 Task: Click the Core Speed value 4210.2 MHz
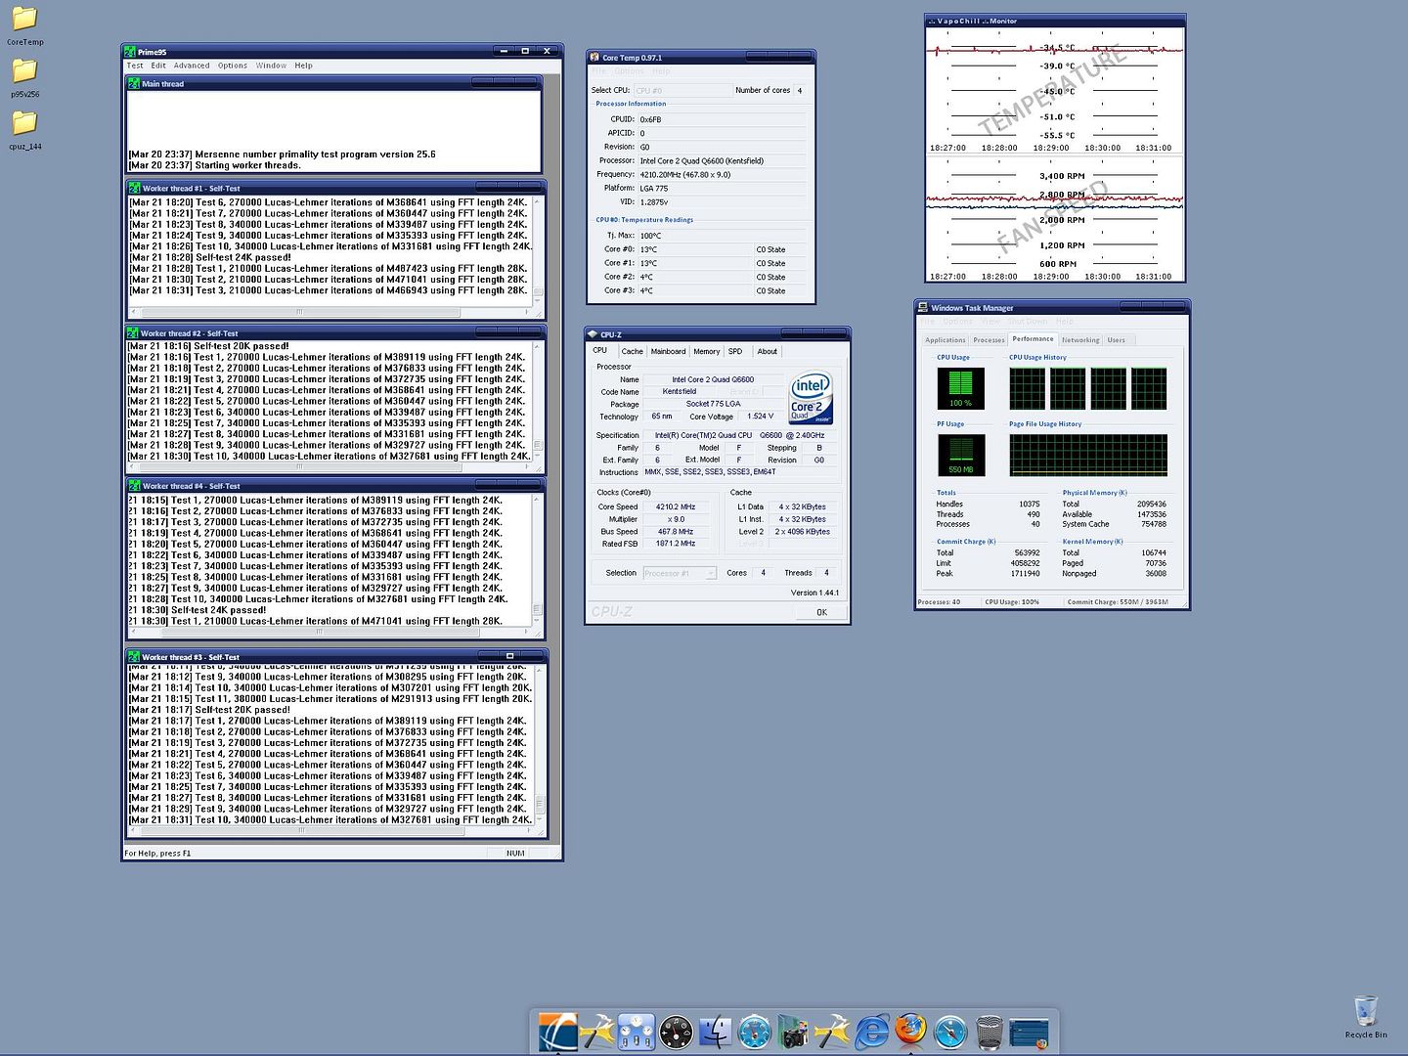[676, 507]
